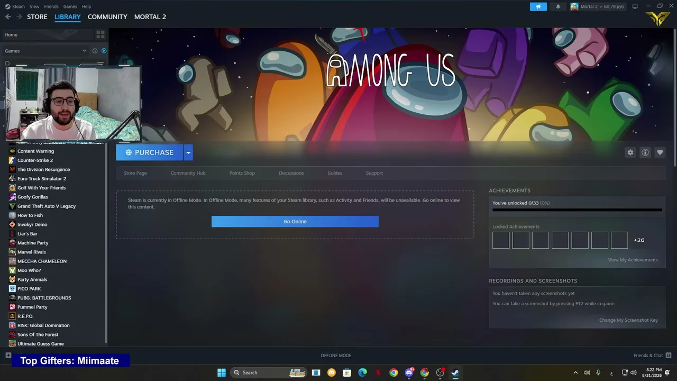
Task: Click the Go Online button
Action: [295, 222]
